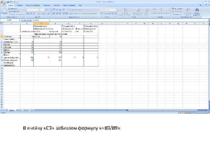This screenshot has height=157, width=210.
Task: Switch to the Главная ribbon tab
Action: pos(10,5)
